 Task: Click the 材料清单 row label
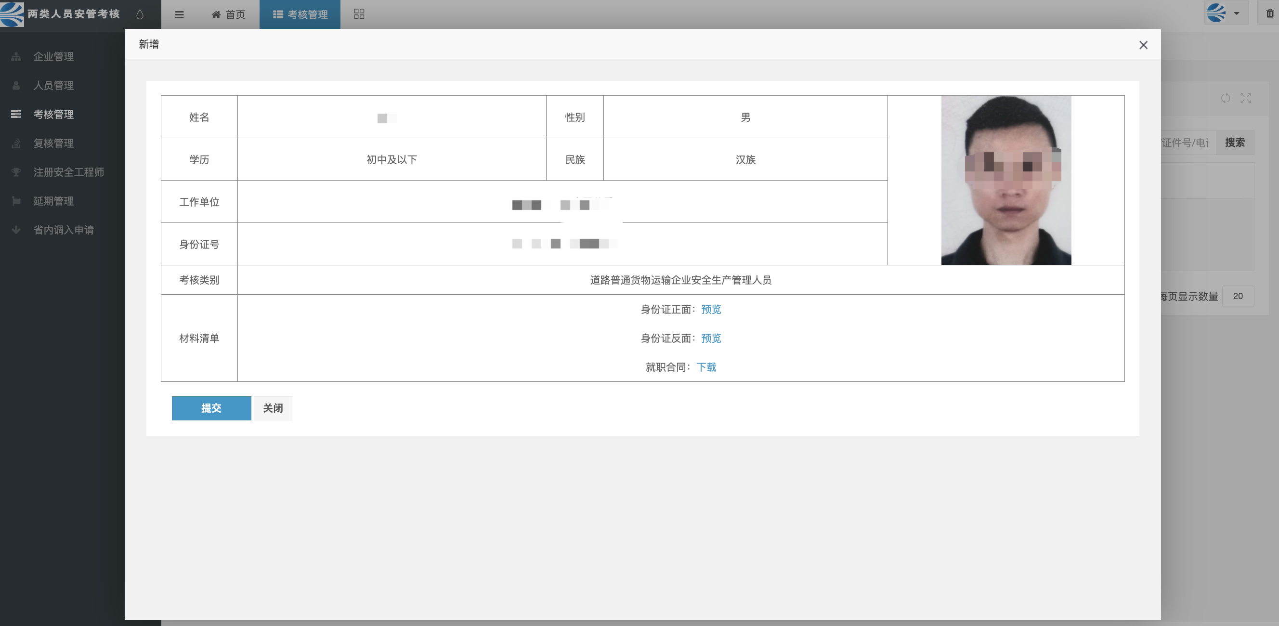point(199,338)
